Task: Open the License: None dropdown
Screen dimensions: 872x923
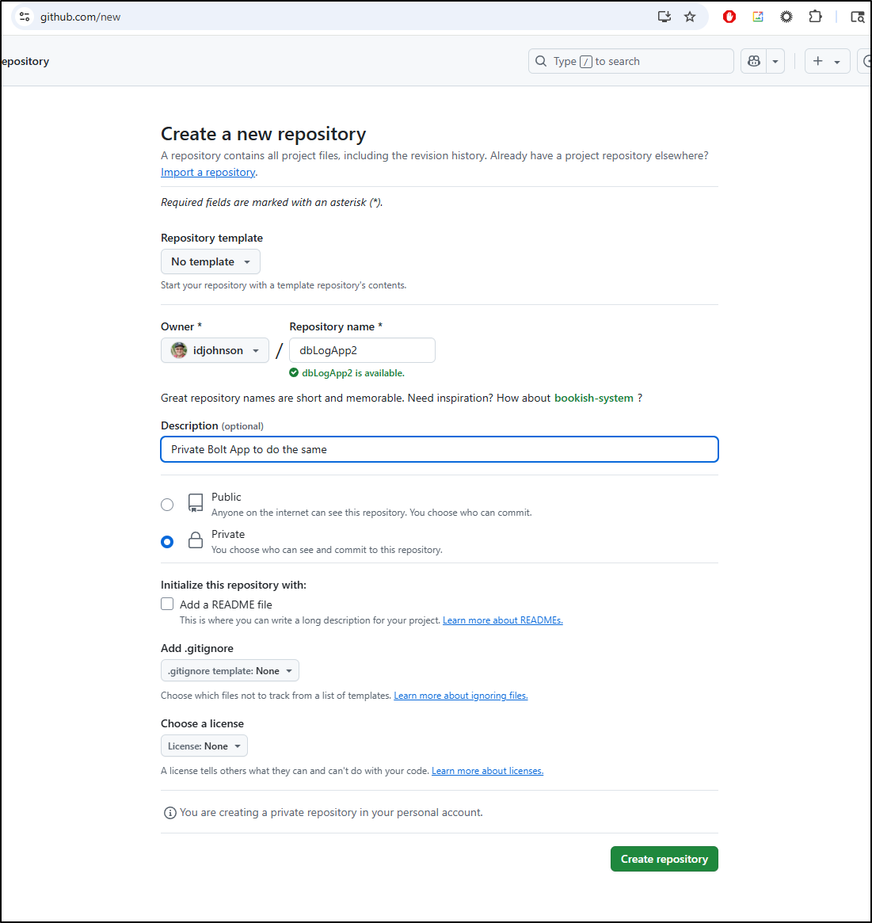Action: (204, 746)
